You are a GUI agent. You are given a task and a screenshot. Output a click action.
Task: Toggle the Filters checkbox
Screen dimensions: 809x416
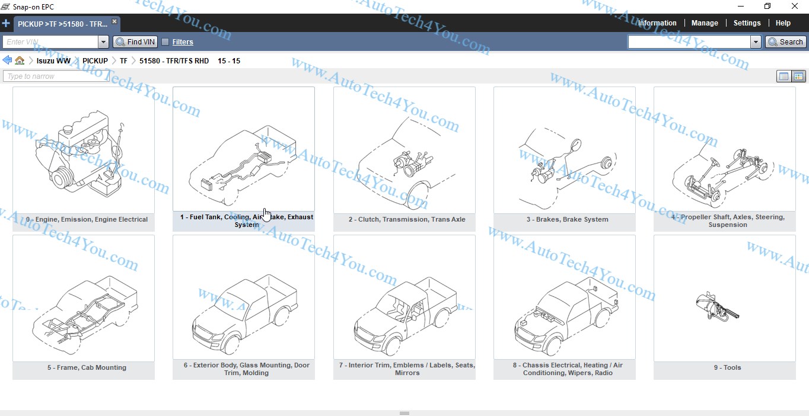[x=165, y=42]
